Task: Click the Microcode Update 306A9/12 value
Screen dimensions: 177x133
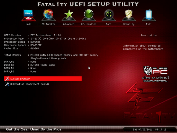Action: [x=36, y=45]
